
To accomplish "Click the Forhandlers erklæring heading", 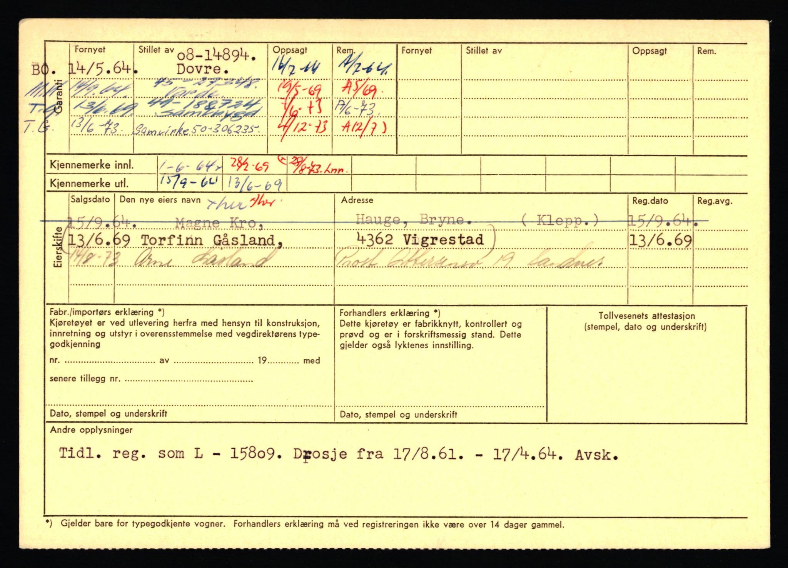I will (390, 313).
